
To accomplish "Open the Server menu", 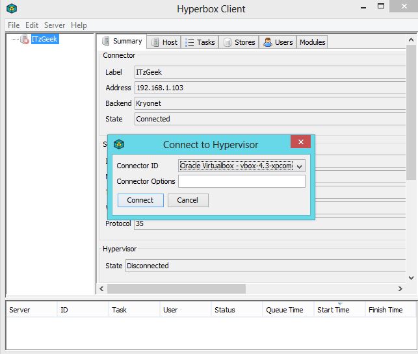I will [x=55, y=25].
